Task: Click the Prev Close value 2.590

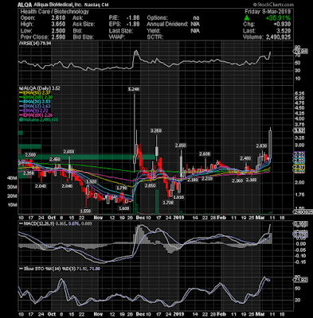Action: click(58, 37)
